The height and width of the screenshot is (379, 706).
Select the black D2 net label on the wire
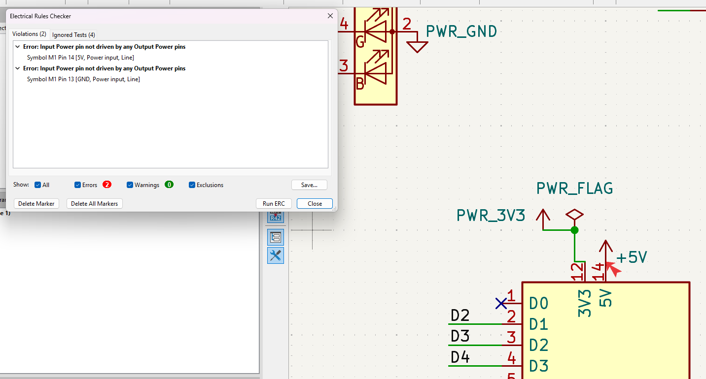pyautogui.click(x=460, y=315)
